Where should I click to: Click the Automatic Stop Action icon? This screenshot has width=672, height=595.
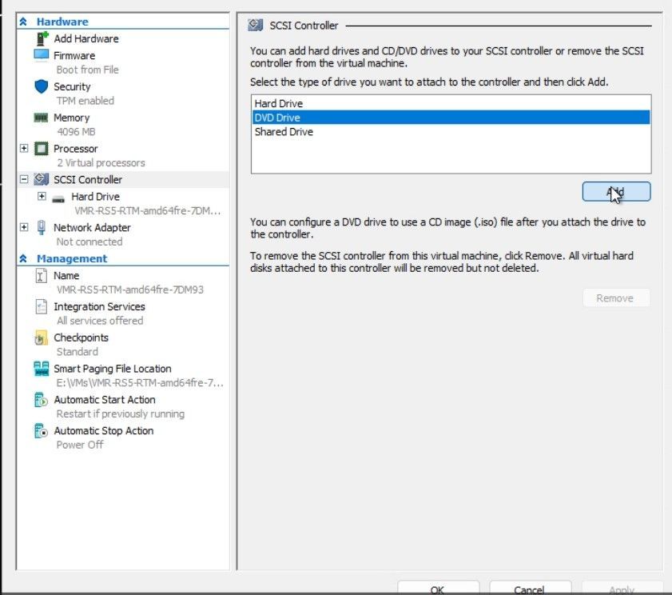point(41,431)
